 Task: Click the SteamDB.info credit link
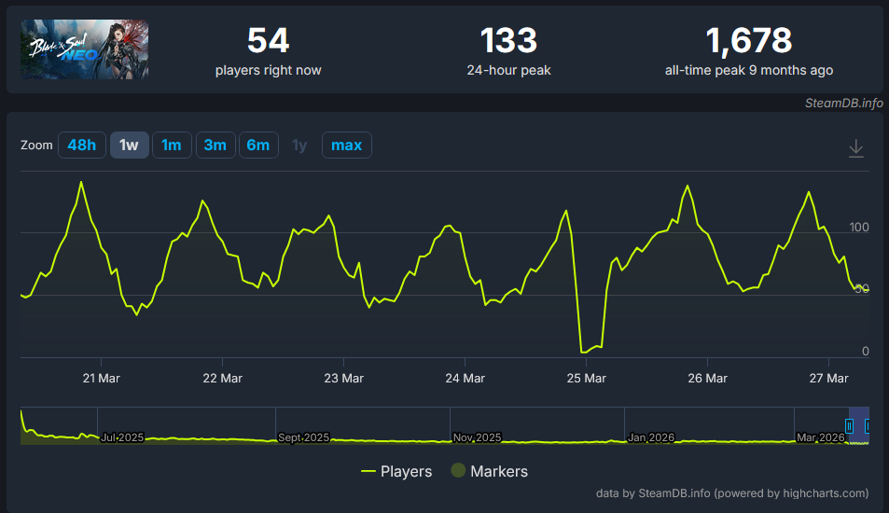click(843, 104)
